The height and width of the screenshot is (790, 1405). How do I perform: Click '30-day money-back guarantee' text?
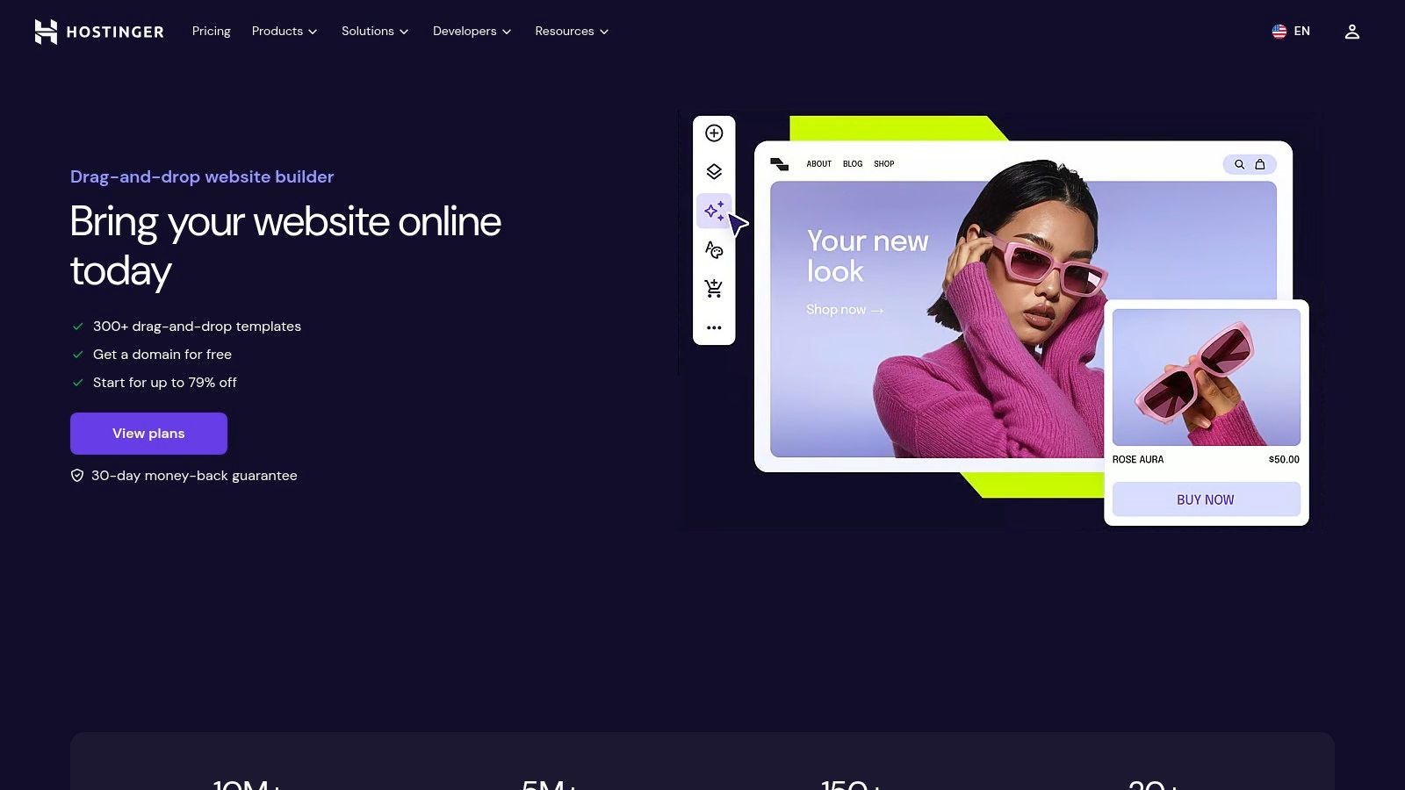pyautogui.click(x=194, y=476)
